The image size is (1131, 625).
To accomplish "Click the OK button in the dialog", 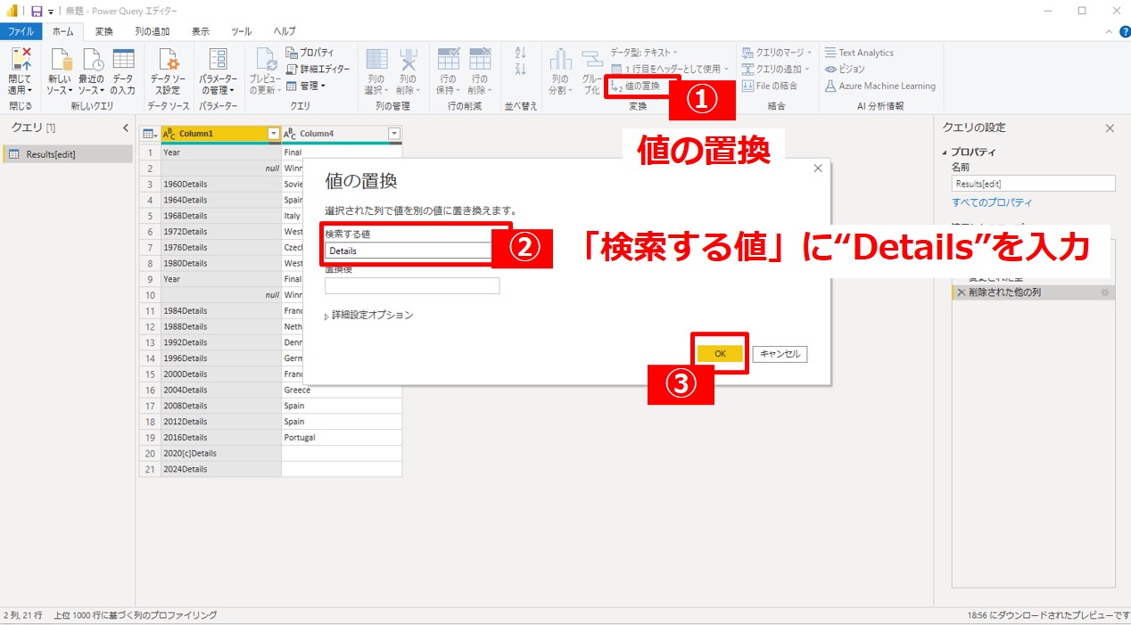I will 720,354.
